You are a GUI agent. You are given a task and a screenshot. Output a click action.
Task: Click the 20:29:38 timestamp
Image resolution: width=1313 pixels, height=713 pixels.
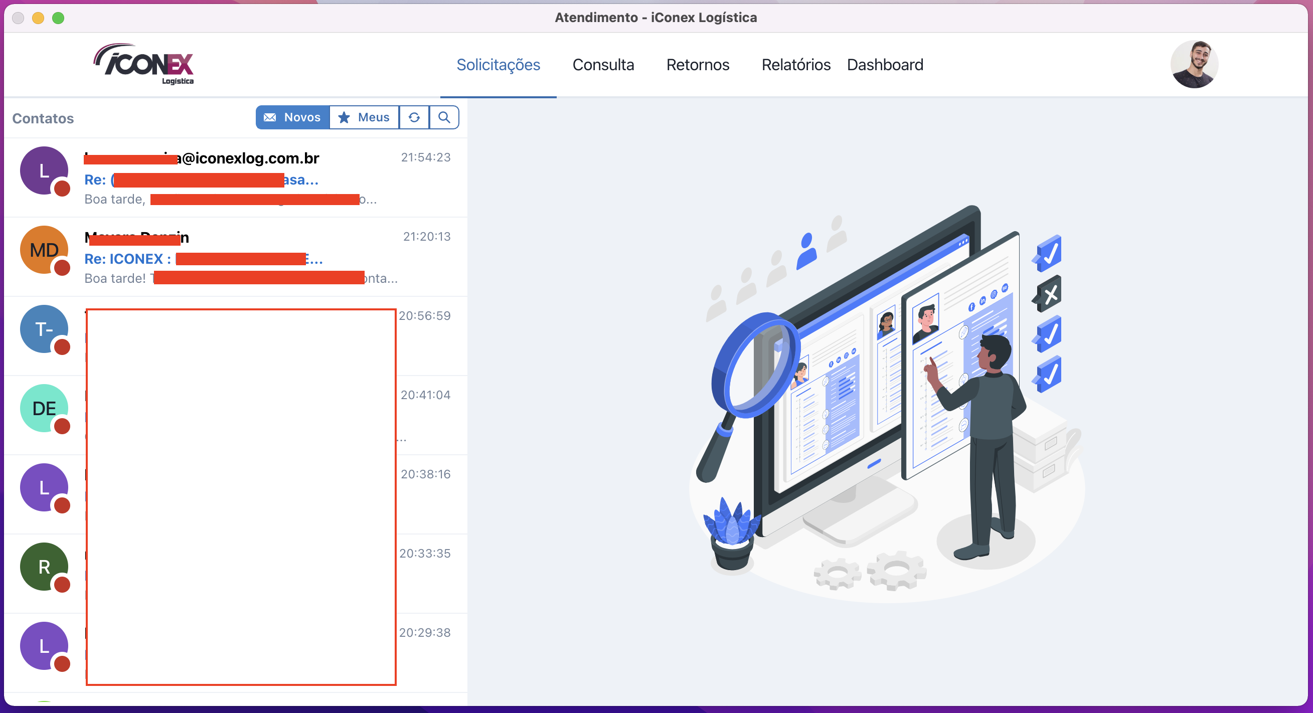tap(425, 633)
